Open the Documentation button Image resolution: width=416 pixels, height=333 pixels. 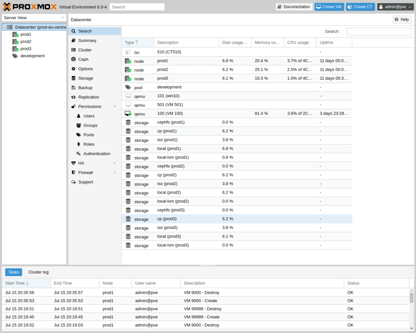click(294, 7)
